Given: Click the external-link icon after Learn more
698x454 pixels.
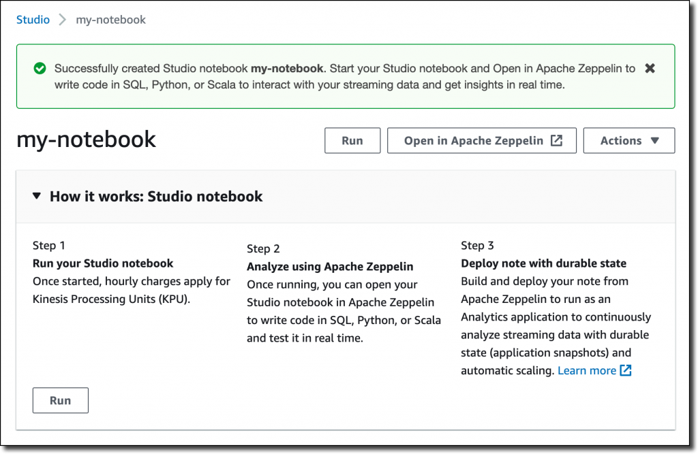Looking at the screenshot, I should 626,370.
